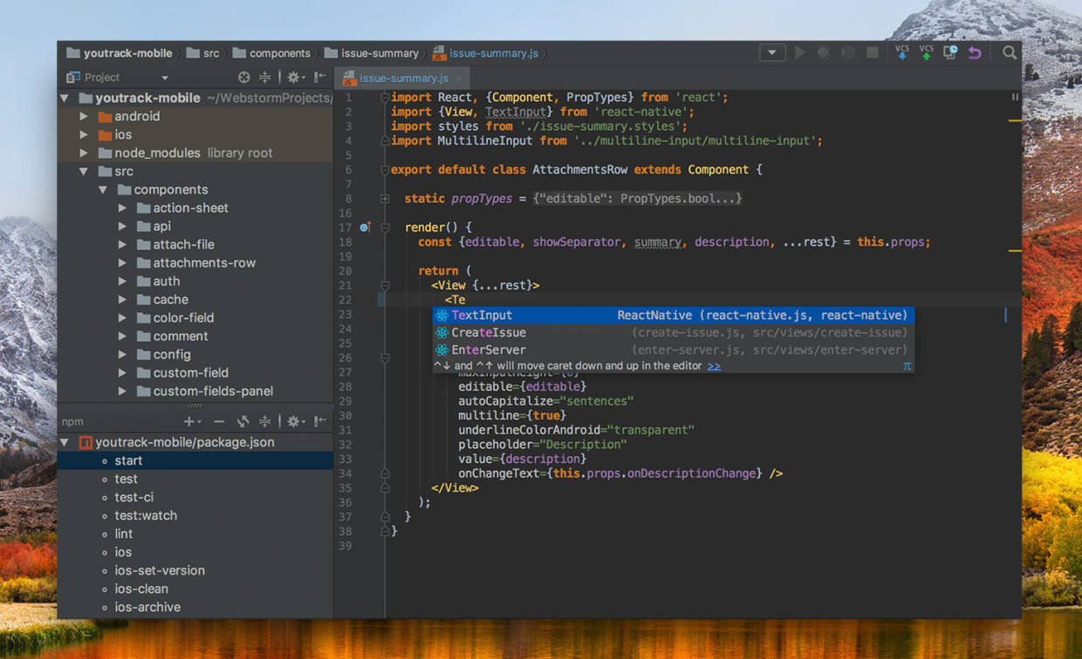
Task: Toggle the fold marker on render() line
Action: coord(385,228)
